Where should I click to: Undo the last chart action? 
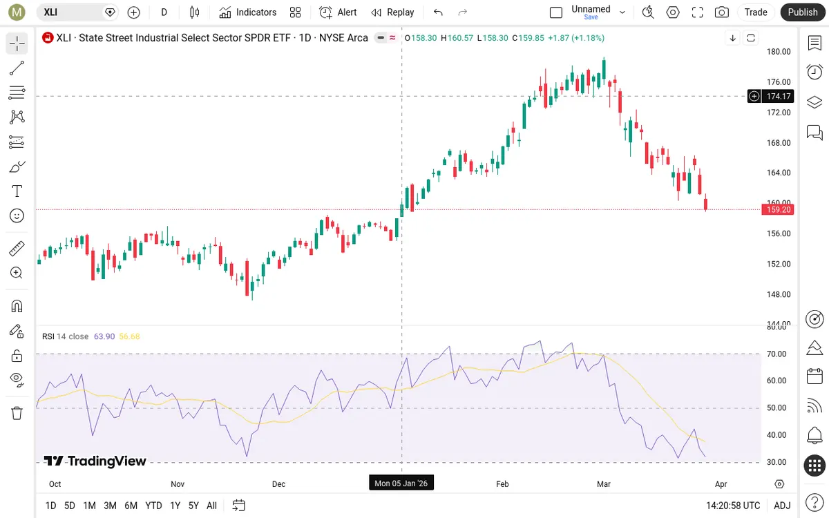pos(438,12)
